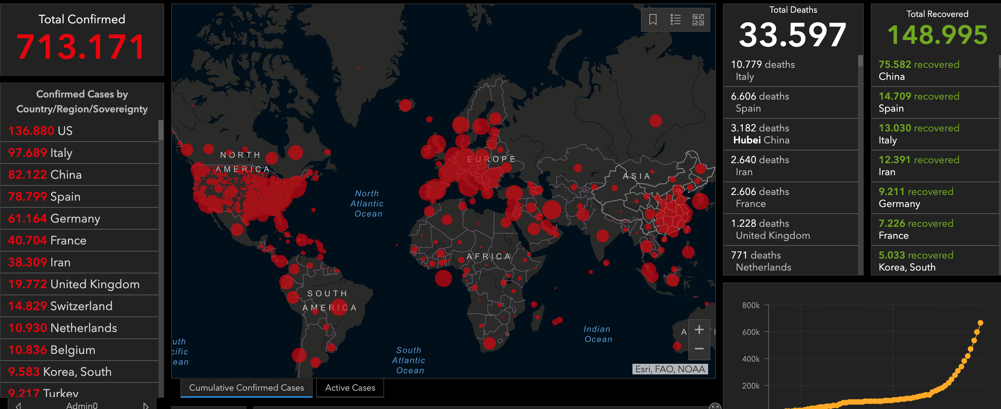Image resolution: width=1001 pixels, height=409 pixels.
Task: Zoom in the map with plus button
Action: tap(699, 330)
